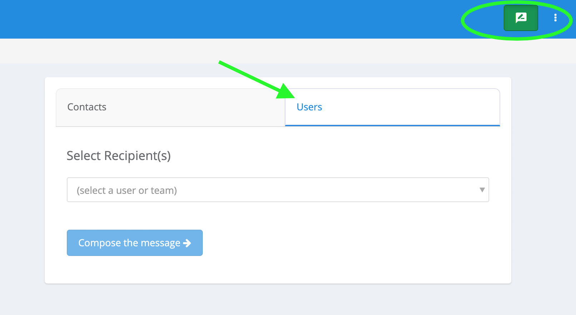
Task: Click the down triangle in the recipient field
Action: (482, 190)
